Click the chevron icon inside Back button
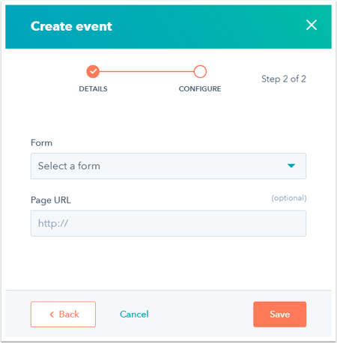 tap(52, 315)
